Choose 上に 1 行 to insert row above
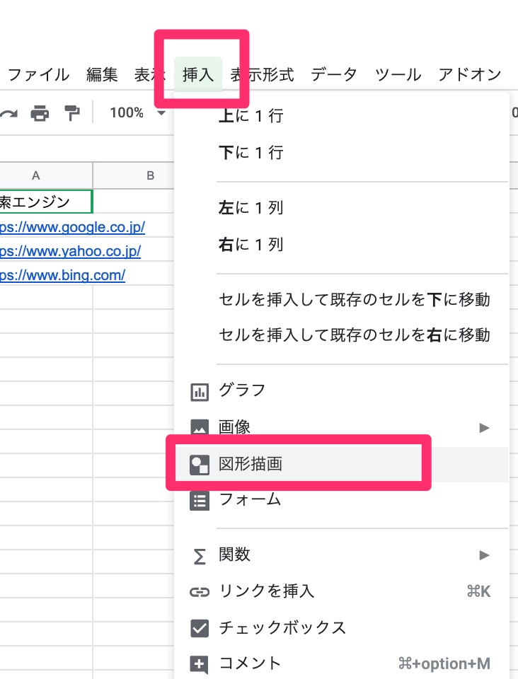Image resolution: width=518 pixels, height=679 pixels. click(251, 116)
